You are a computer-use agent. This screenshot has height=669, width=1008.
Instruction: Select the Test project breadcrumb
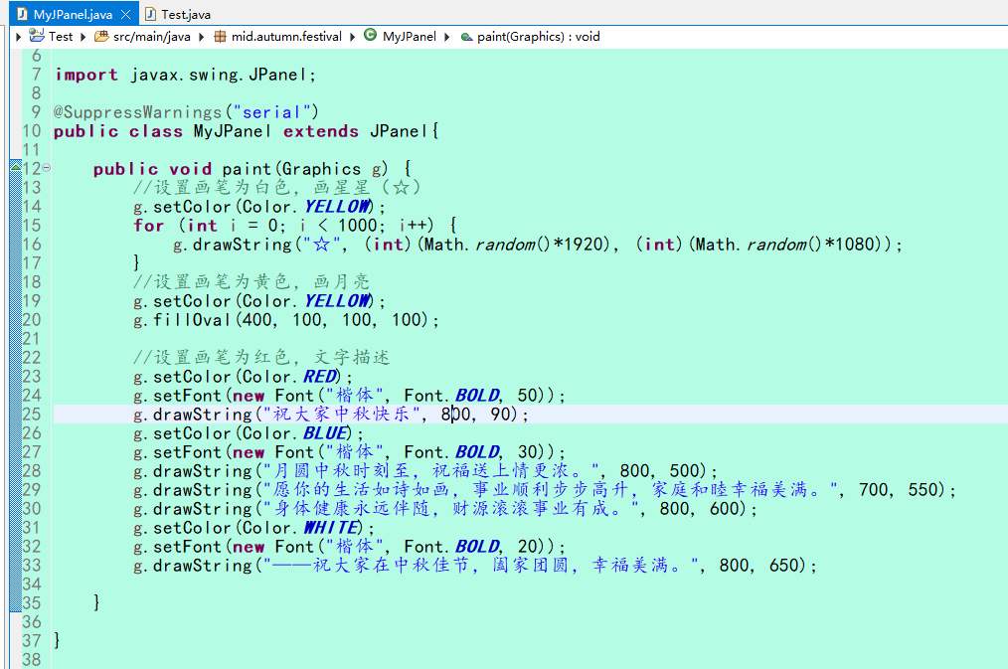(x=61, y=37)
